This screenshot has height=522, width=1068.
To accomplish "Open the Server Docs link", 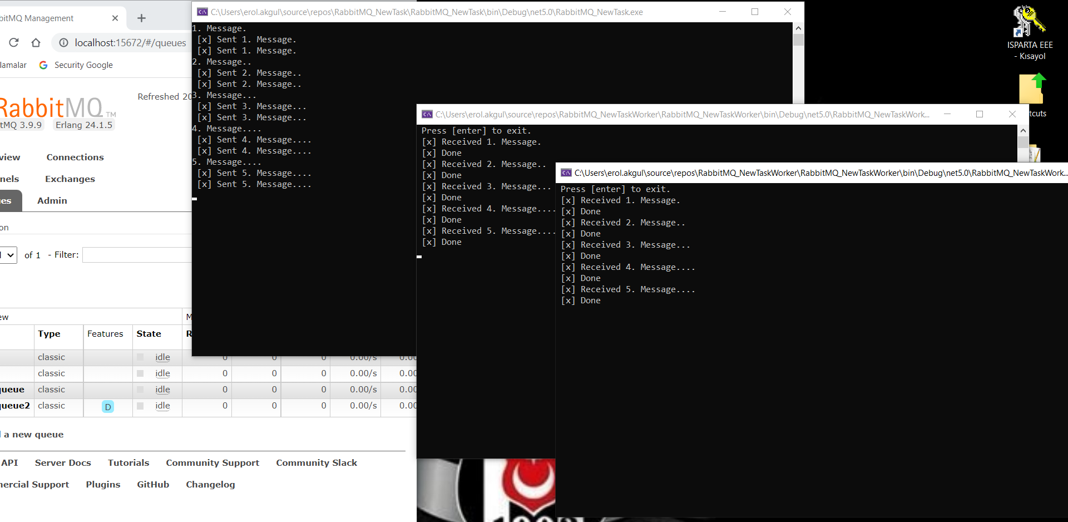I will (63, 463).
